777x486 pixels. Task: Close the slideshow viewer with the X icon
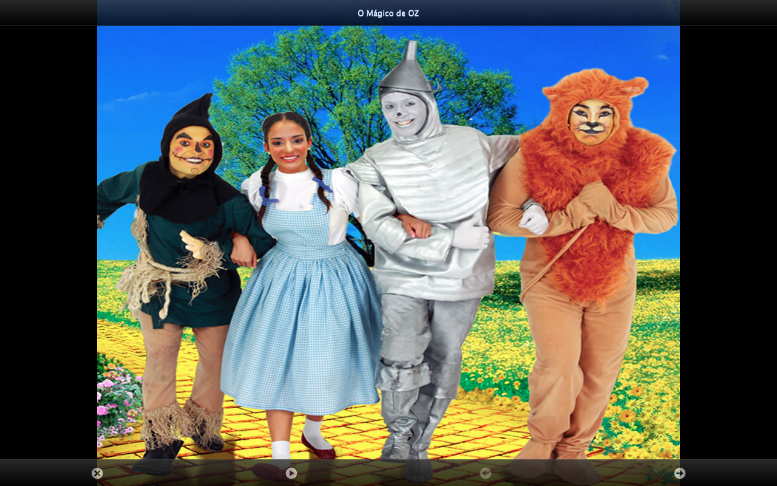97,473
